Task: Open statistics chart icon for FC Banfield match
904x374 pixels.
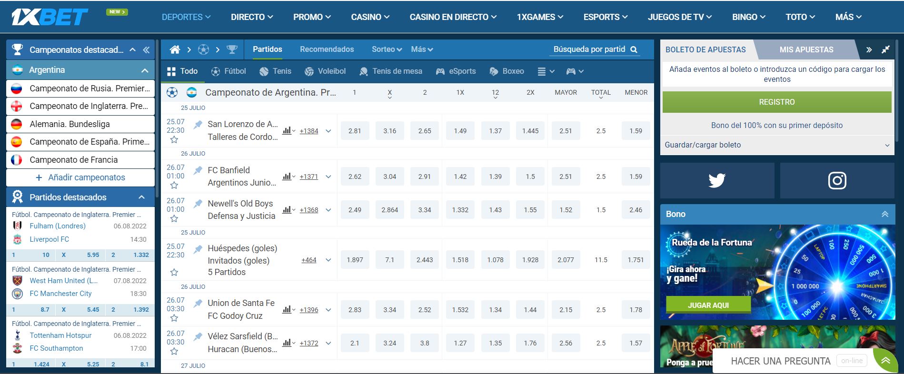Action: (288, 176)
